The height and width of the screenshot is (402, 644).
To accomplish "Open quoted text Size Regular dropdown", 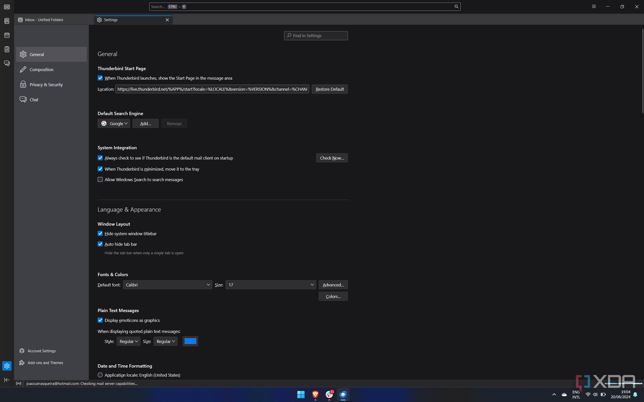I will pos(165,341).
